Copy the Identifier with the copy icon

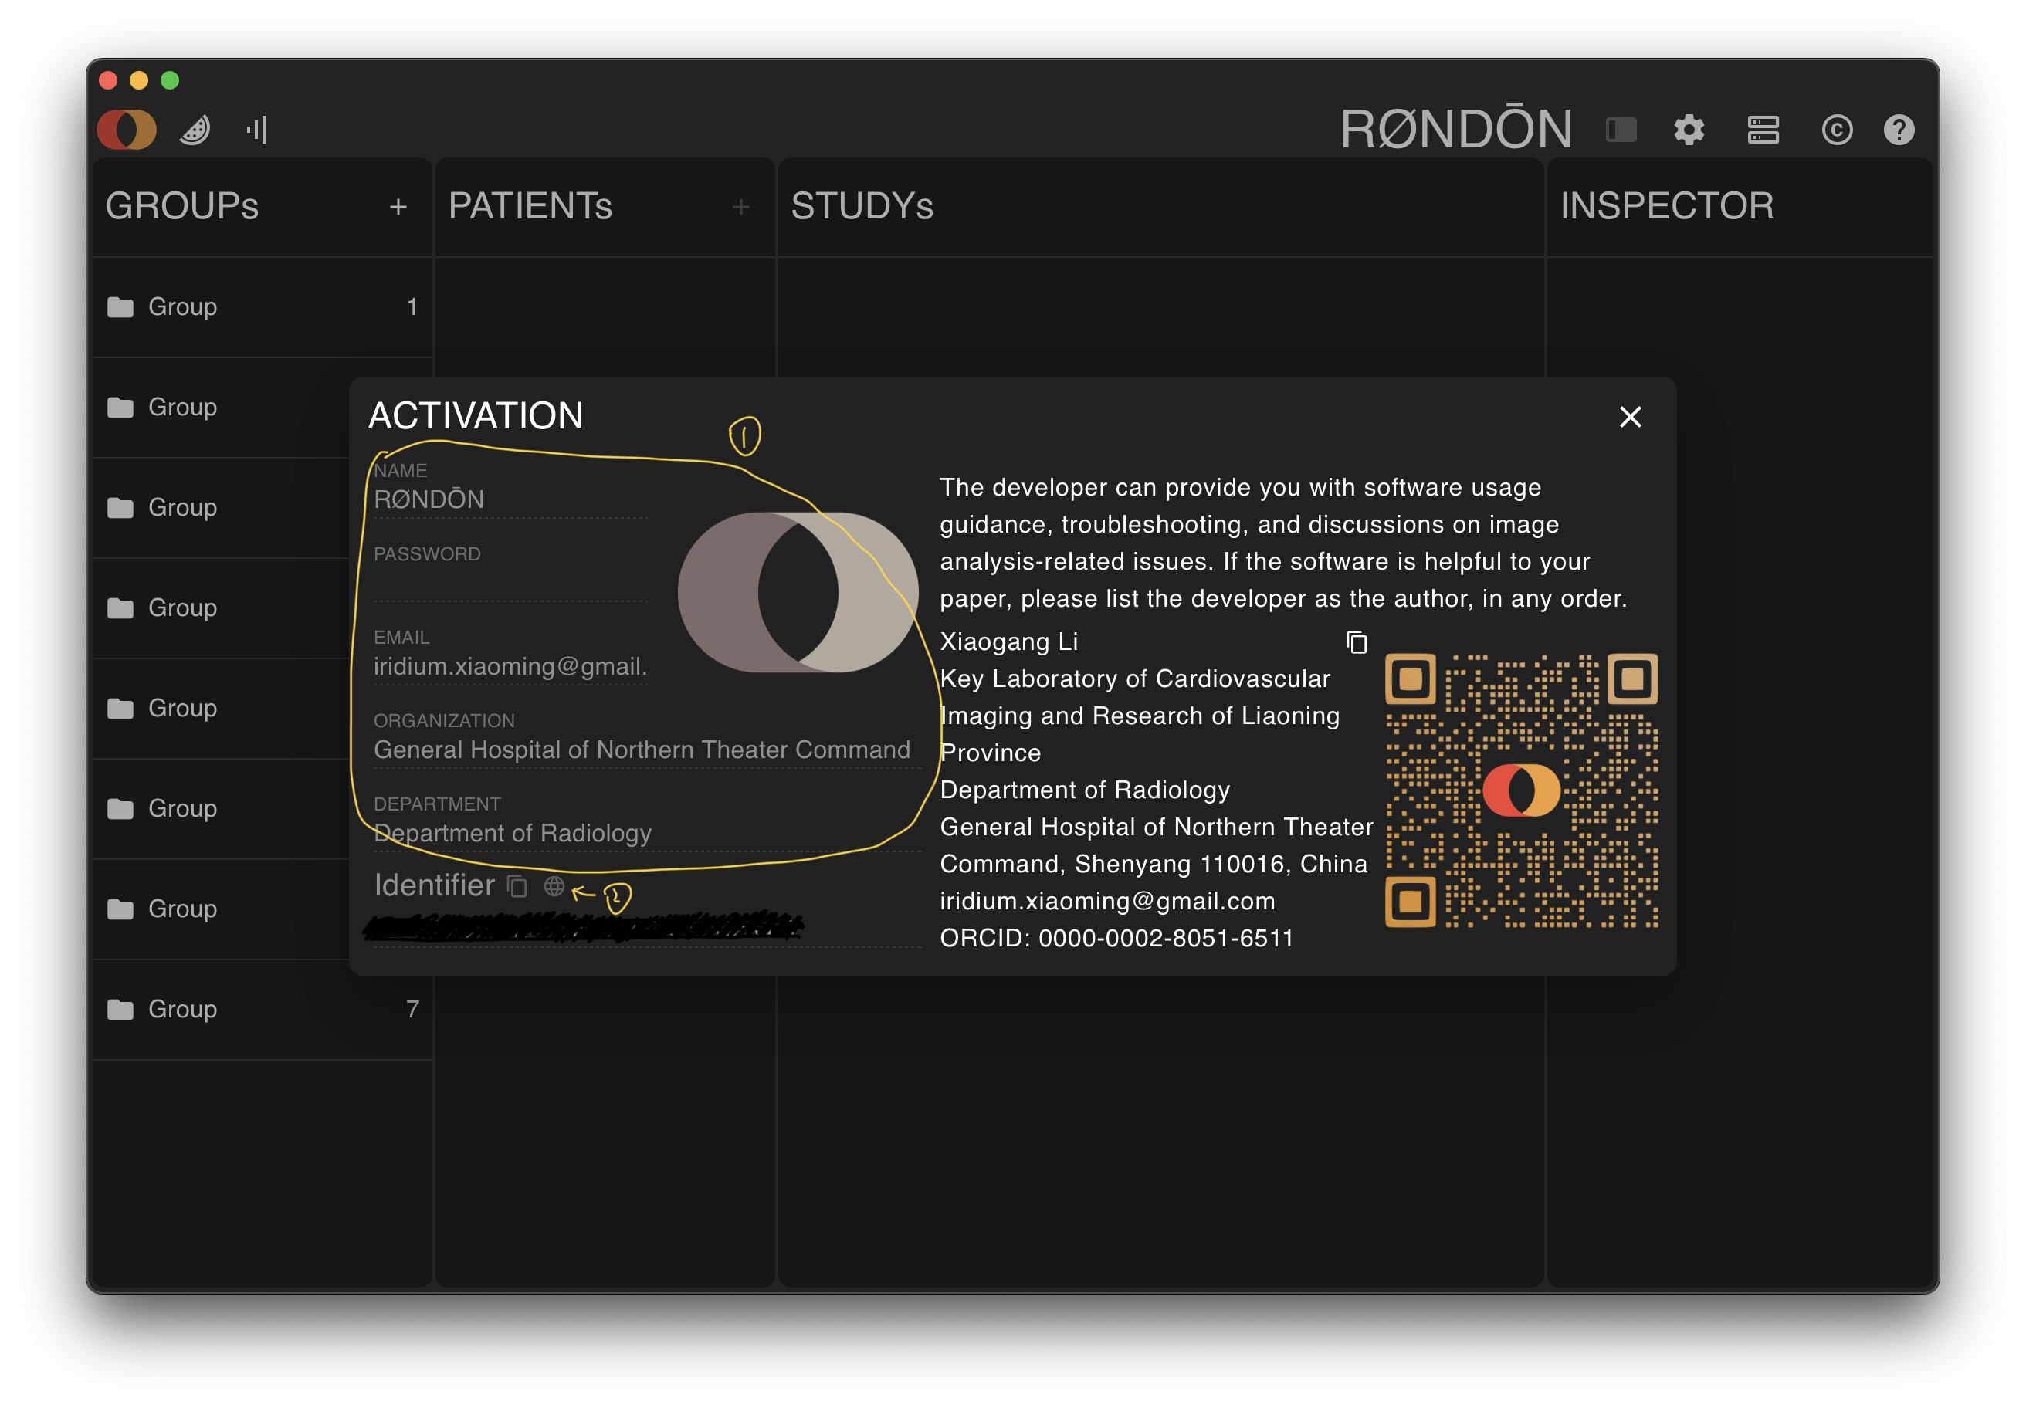(x=517, y=885)
